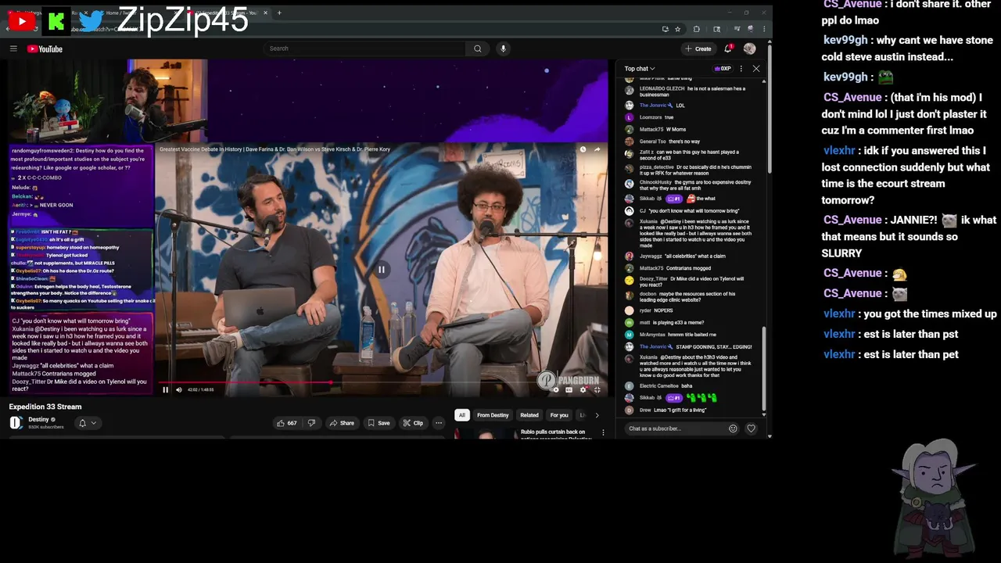Click the install app icon in address bar

coord(665,29)
